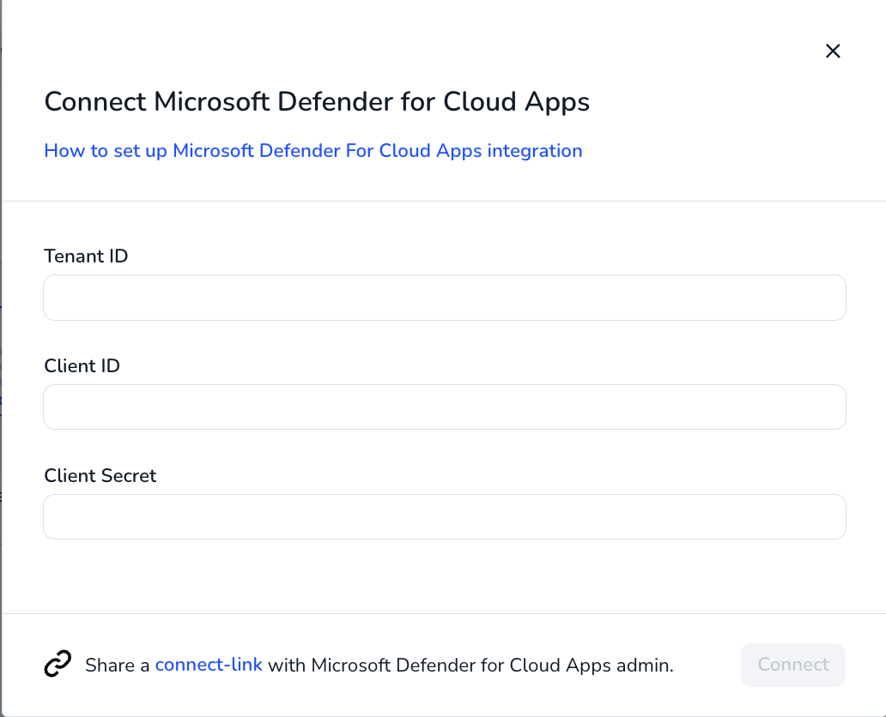Open the connect-link hyperlink
The height and width of the screenshot is (717, 886).
(x=209, y=665)
